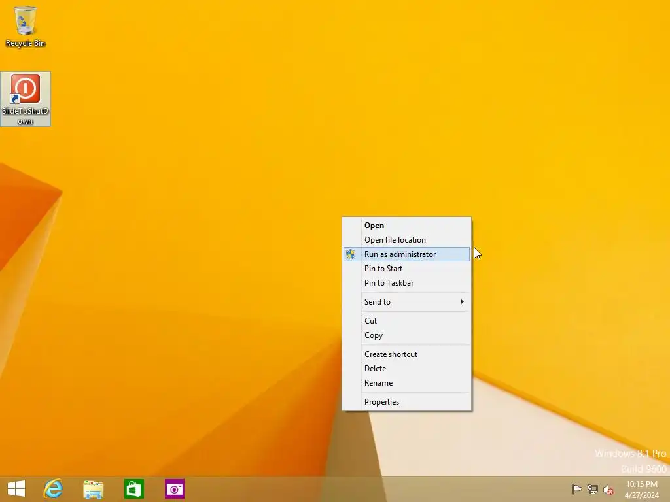Open Properties from the context menu
The height and width of the screenshot is (502, 670).
(406, 402)
